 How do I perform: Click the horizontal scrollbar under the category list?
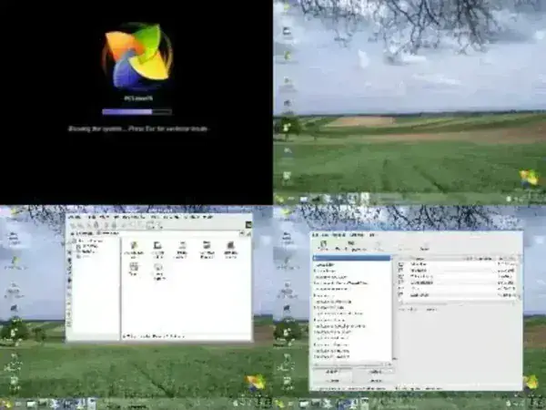tap(351, 364)
